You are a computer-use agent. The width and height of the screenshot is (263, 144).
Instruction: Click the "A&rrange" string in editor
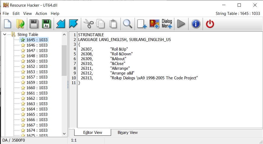120,68
